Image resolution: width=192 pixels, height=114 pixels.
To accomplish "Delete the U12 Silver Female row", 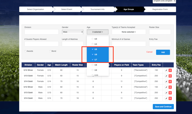I will click(170, 70).
